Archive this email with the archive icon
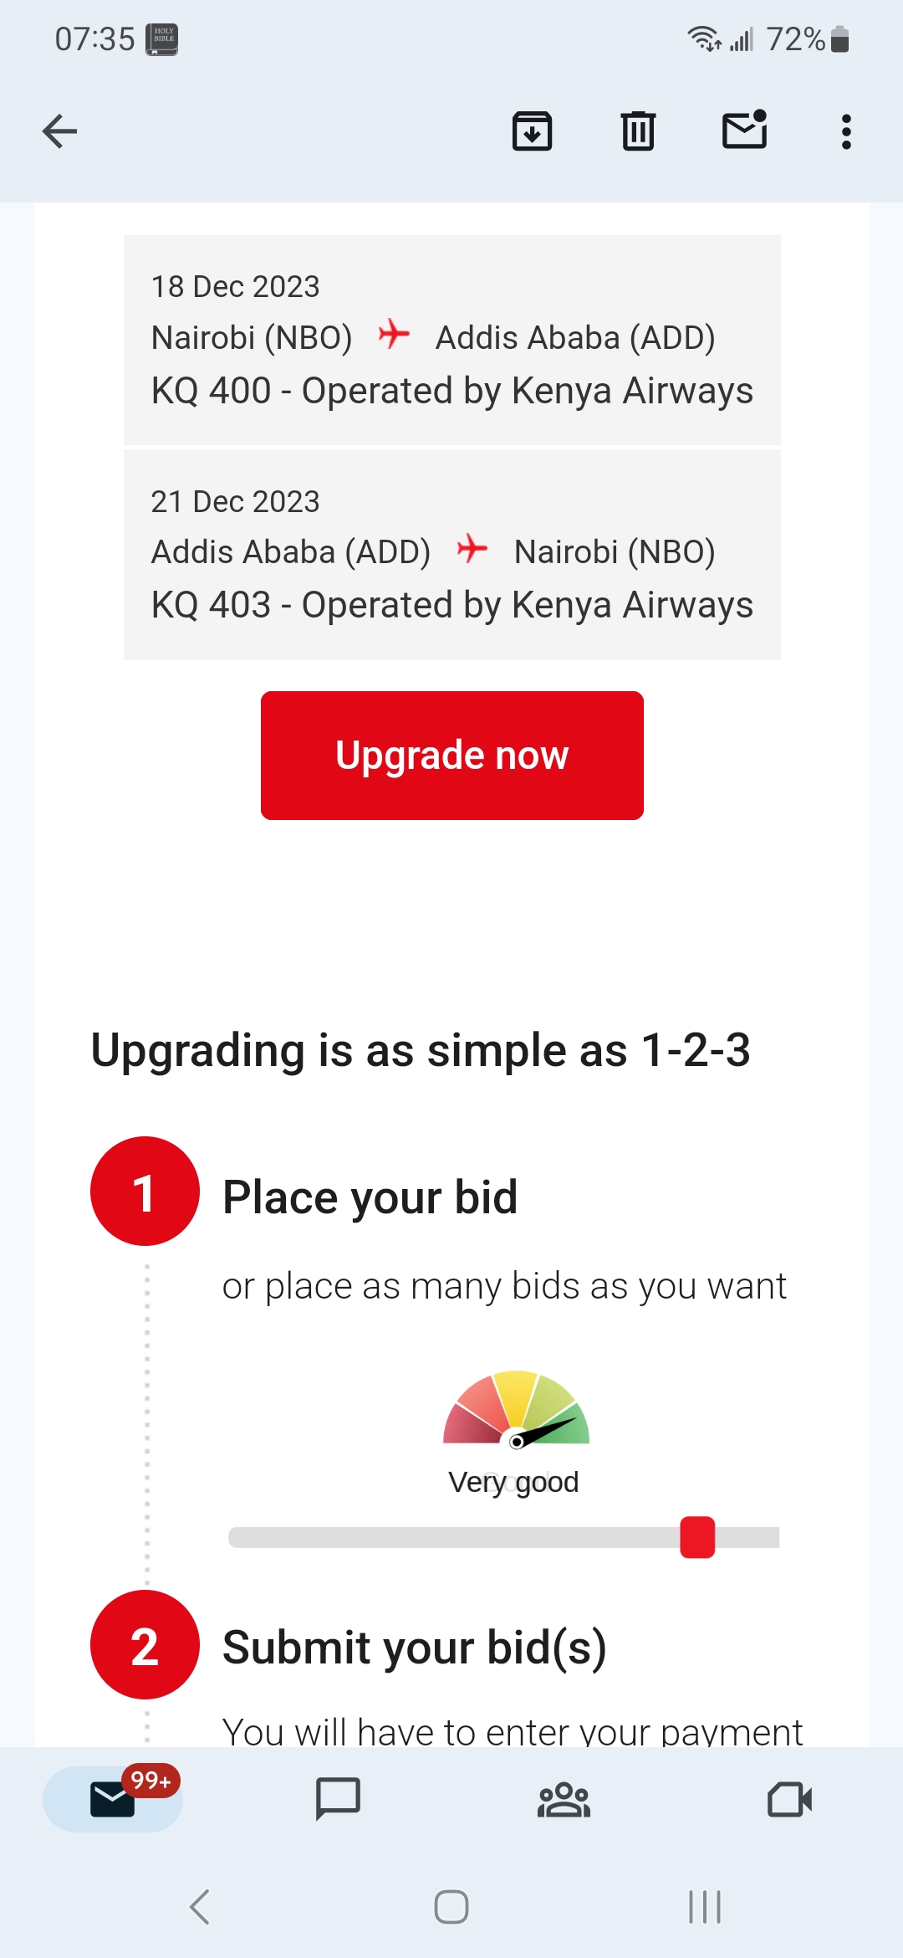This screenshot has width=903, height=1958. pyautogui.click(x=532, y=131)
